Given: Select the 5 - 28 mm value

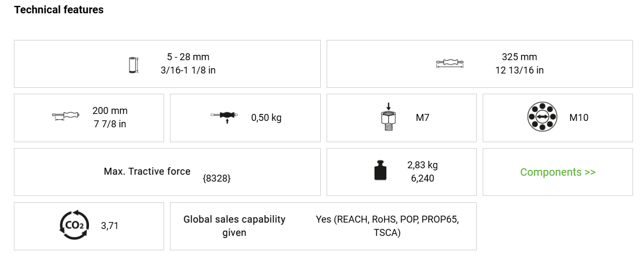Looking at the screenshot, I should click(x=188, y=57).
